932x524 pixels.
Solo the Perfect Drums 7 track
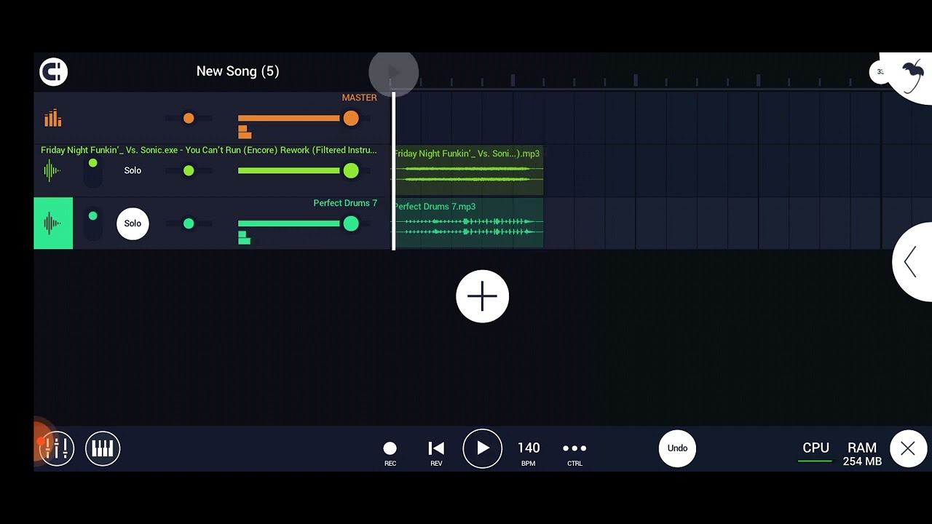click(133, 223)
